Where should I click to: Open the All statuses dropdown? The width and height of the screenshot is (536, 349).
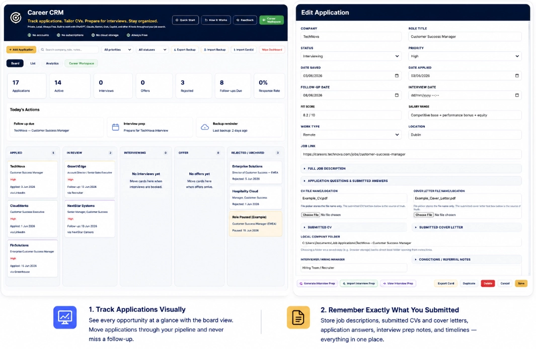click(152, 50)
